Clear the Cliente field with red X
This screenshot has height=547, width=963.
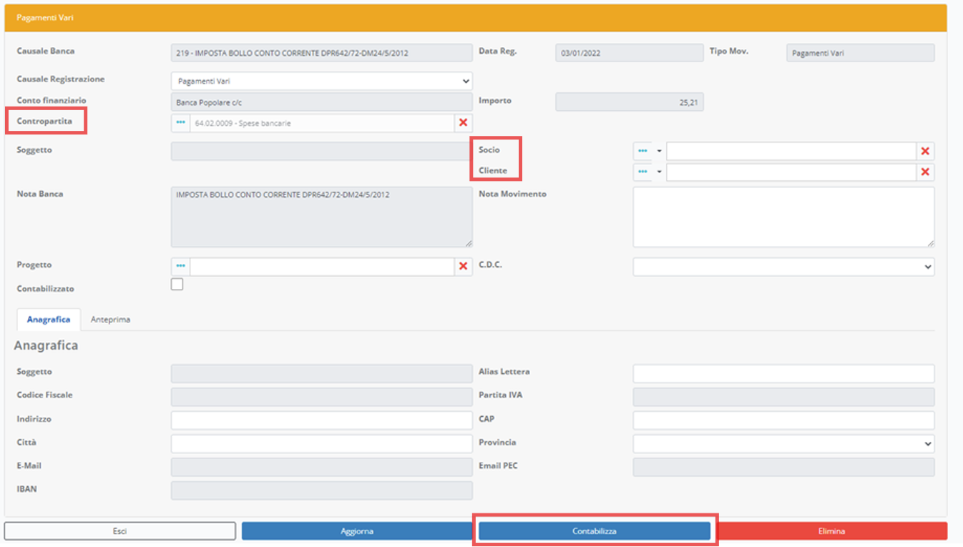coord(925,172)
